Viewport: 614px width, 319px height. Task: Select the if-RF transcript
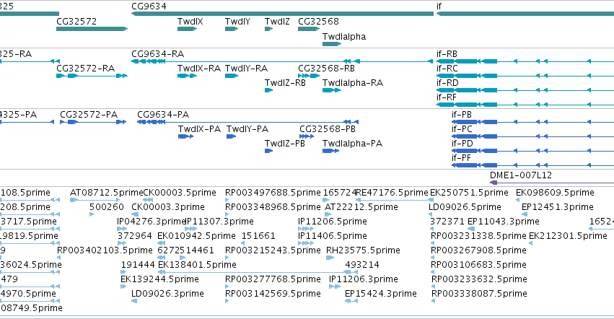(x=525, y=105)
